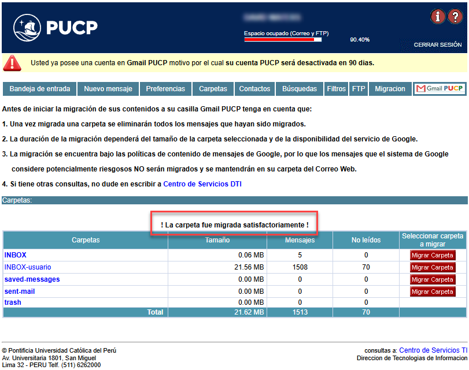Open Preferencias menu item
Image resolution: width=469 pixels, height=370 pixels.
165,89
